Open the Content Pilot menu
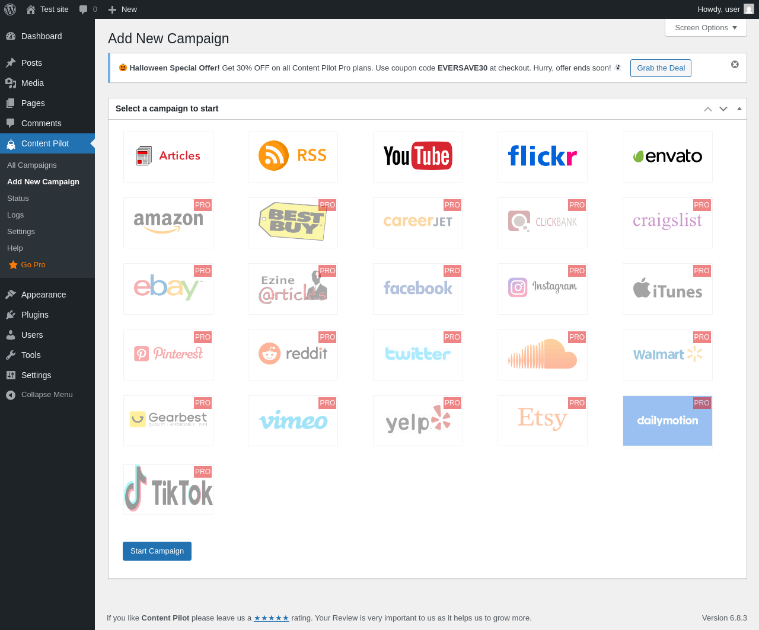The width and height of the screenshot is (759, 630). click(x=47, y=143)
